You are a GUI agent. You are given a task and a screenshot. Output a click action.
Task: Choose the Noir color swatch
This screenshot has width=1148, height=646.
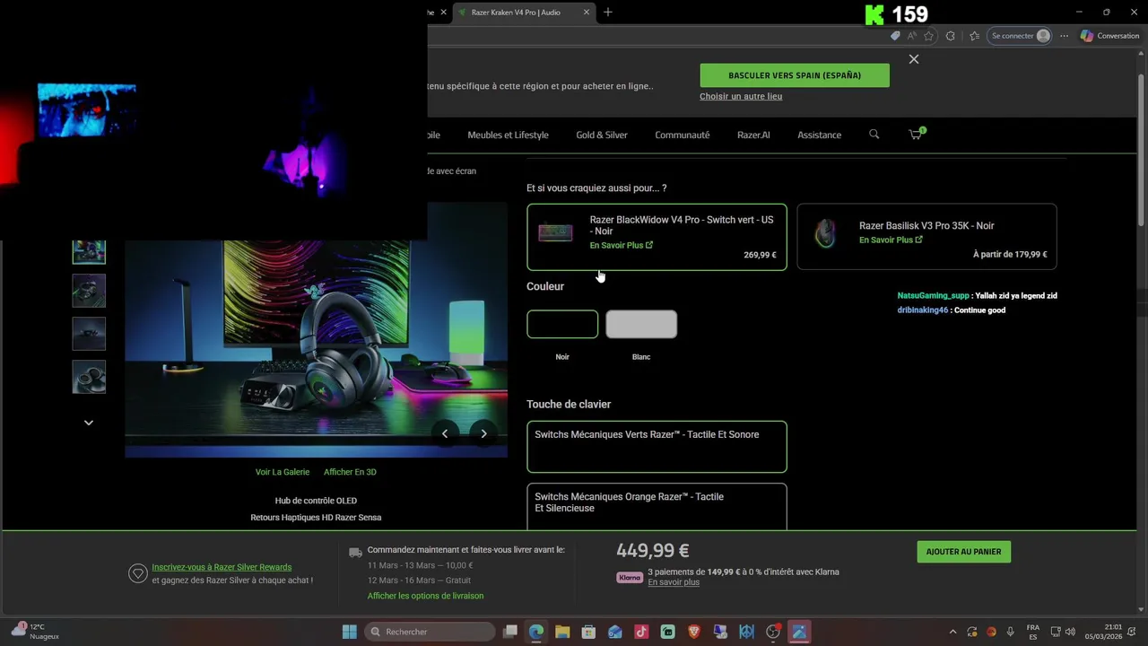pos(562,324)
